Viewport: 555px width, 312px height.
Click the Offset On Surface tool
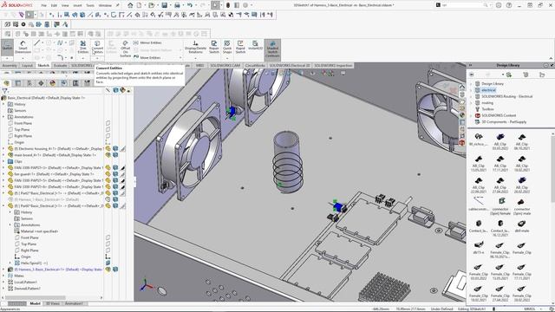point(125,49)
